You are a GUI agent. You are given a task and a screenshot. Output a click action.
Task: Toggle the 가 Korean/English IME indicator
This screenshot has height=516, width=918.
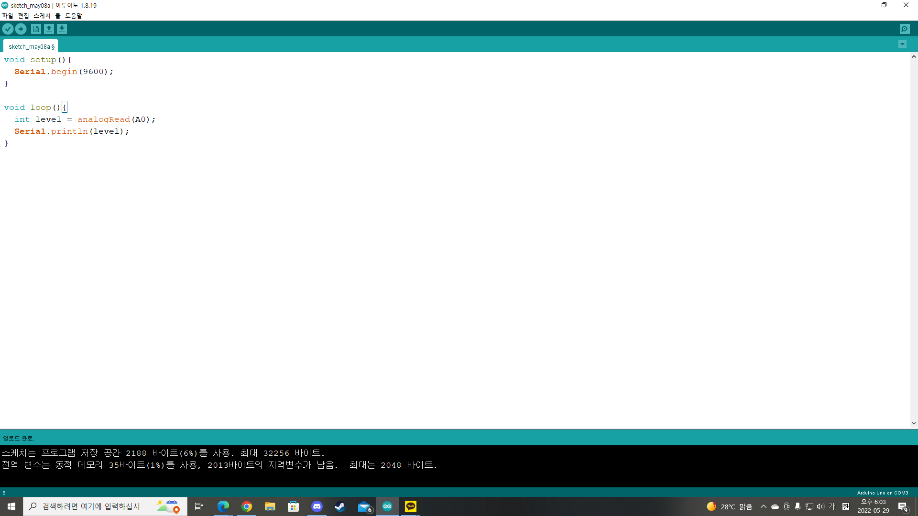click(x=832, y=506)
